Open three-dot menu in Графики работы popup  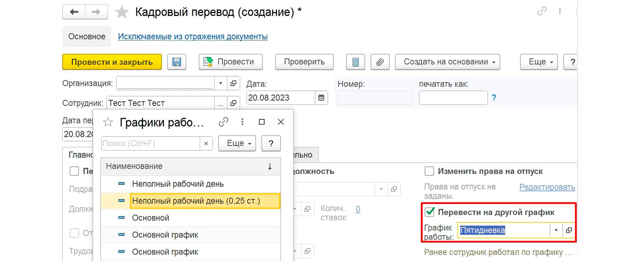[x=242, y=122]
